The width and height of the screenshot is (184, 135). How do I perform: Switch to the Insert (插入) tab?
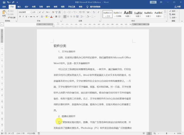pos(19,7)
